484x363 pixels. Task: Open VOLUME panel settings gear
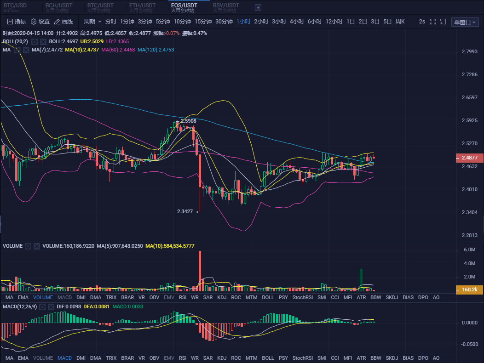coord(28,246)
